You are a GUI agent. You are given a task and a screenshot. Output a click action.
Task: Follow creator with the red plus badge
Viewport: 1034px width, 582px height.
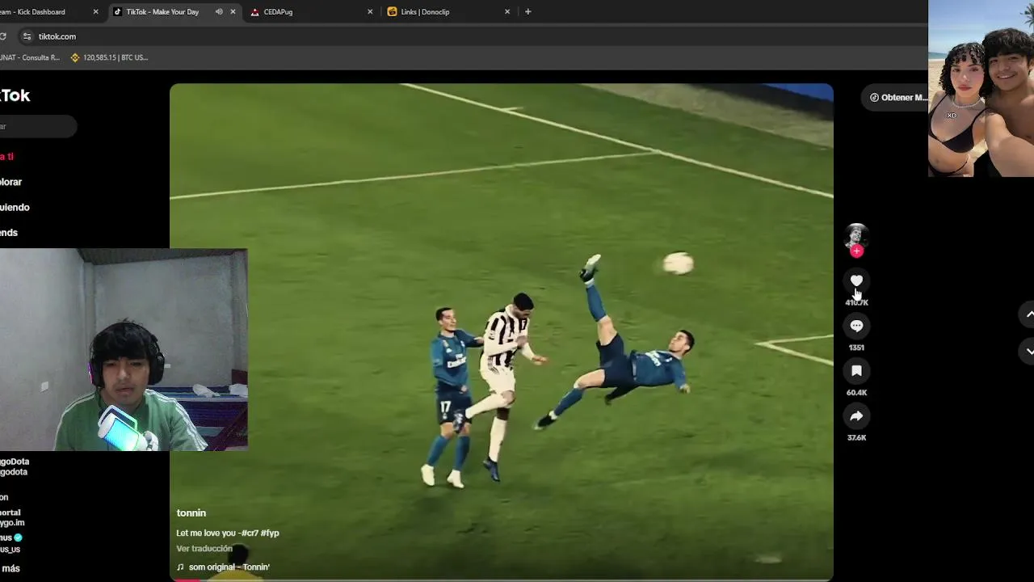coord(856,251)
